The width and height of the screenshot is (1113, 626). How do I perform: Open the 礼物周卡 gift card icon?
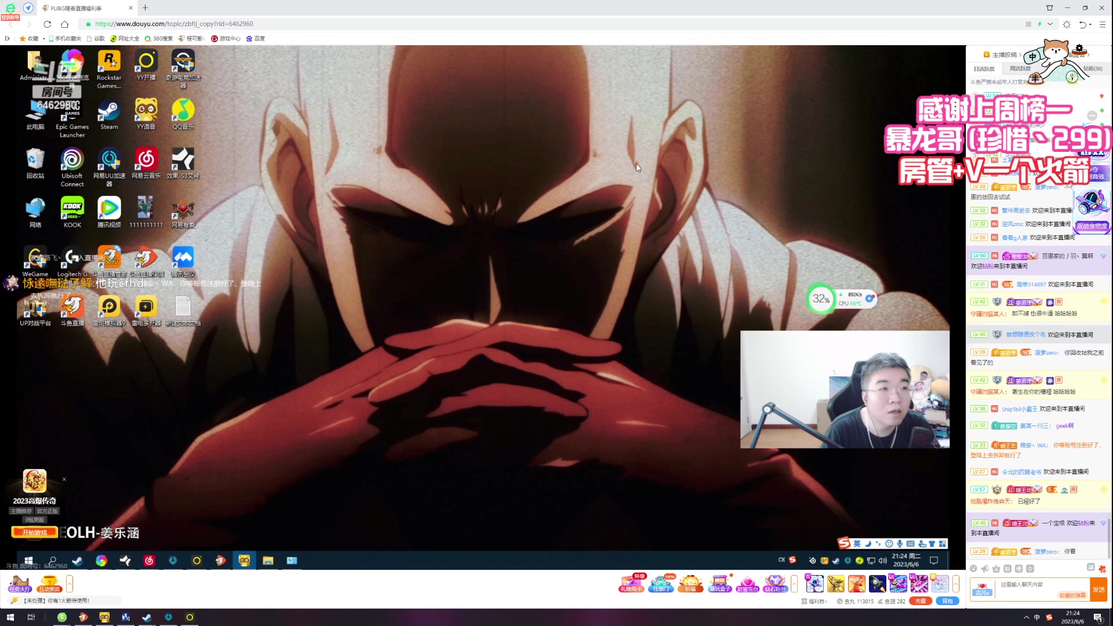click(x=631, y=583)
